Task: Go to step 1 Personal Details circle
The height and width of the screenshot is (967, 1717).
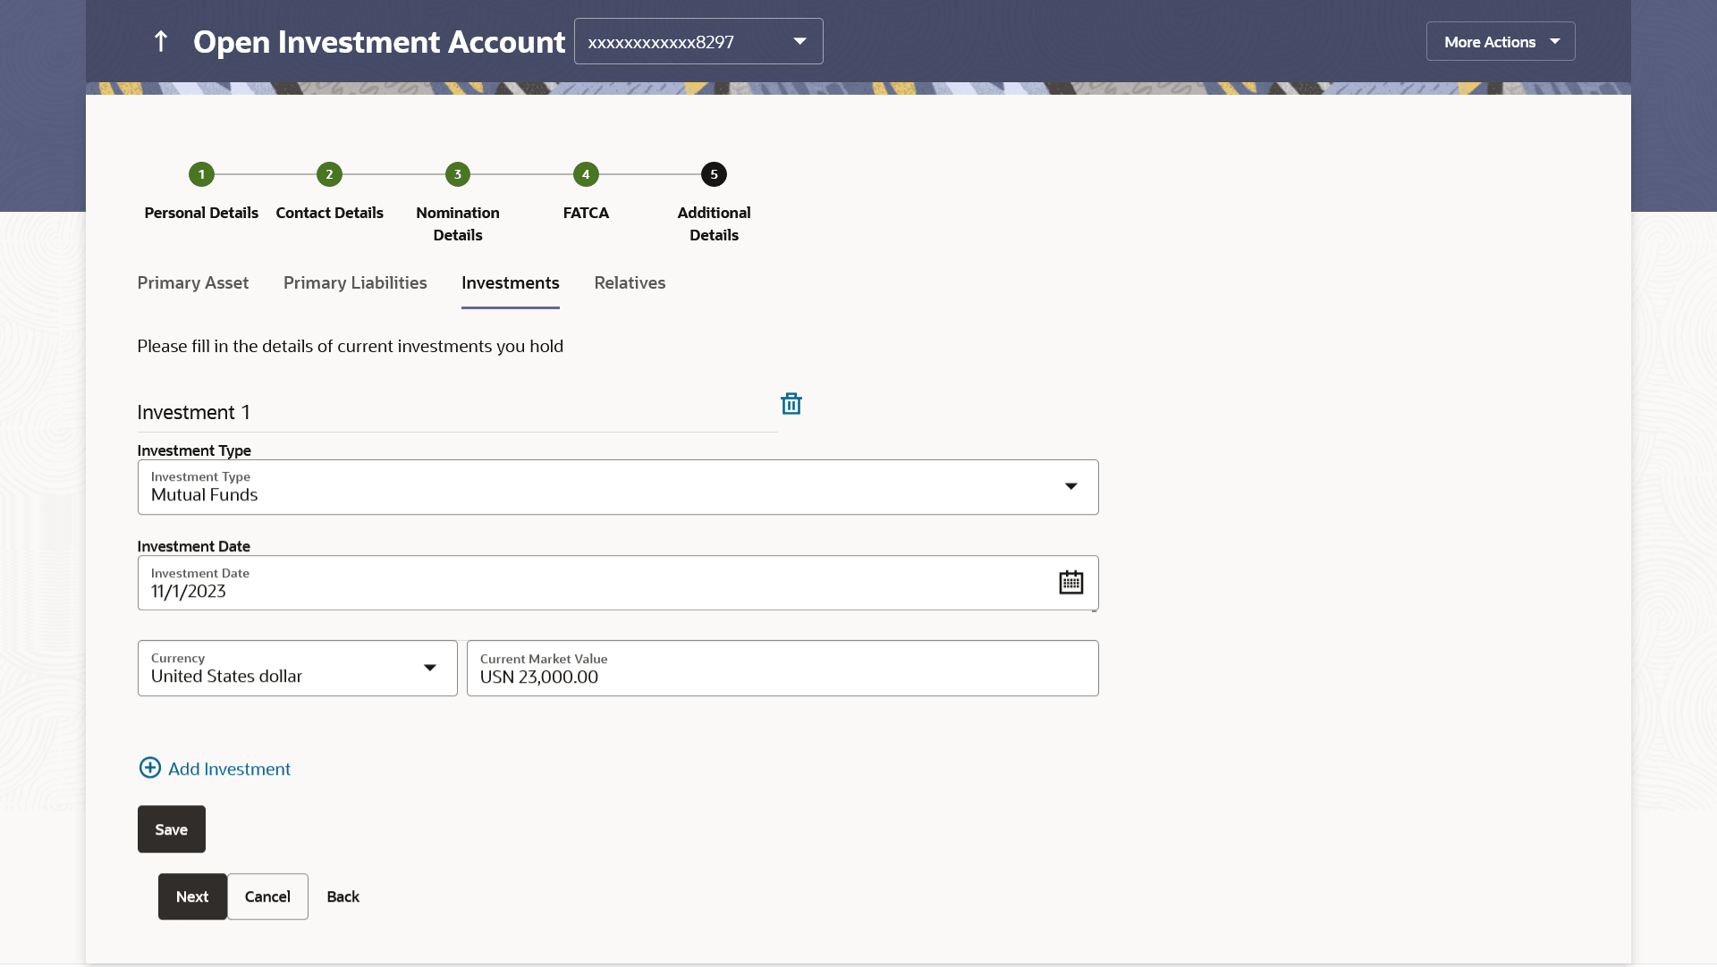Action: pyautogui.click(x=201, y=174)
